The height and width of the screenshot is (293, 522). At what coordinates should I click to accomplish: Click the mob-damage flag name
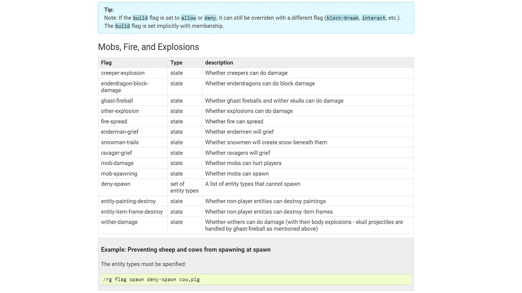[x=117, y=163]
